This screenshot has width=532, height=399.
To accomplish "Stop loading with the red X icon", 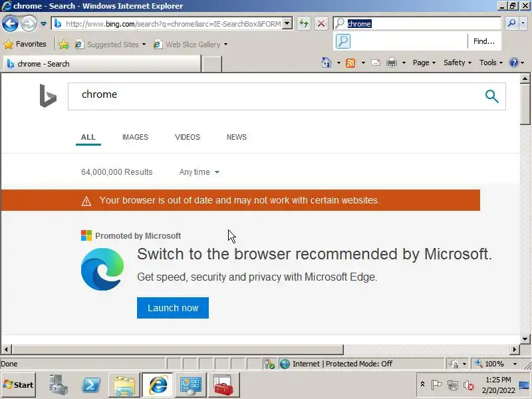I will click(321, 23).
